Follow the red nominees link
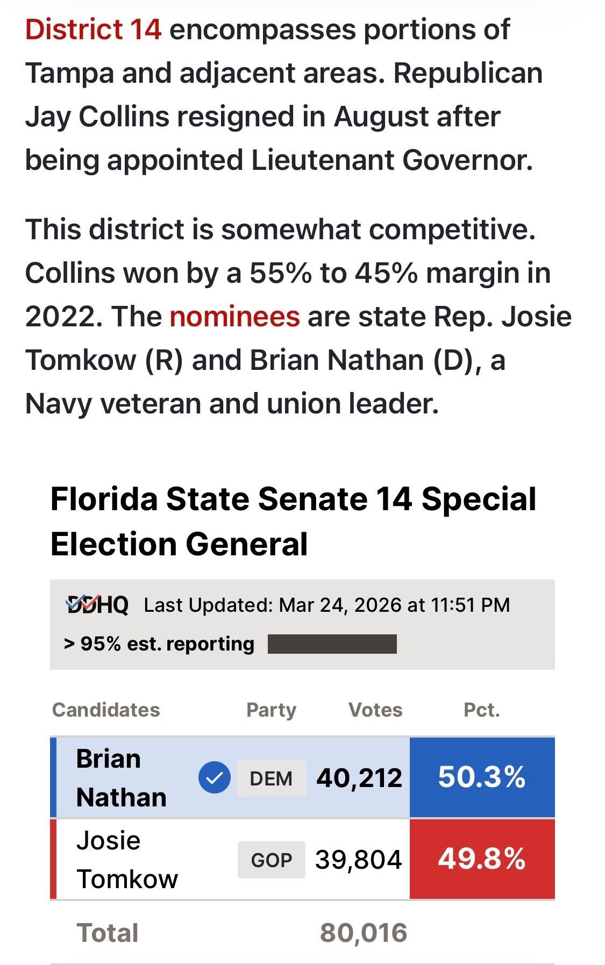The image size is (605, 965). coord(234,316)
